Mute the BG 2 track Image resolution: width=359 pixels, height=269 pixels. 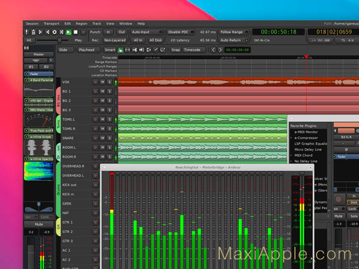pyautogui.click(x=102, y=100)
